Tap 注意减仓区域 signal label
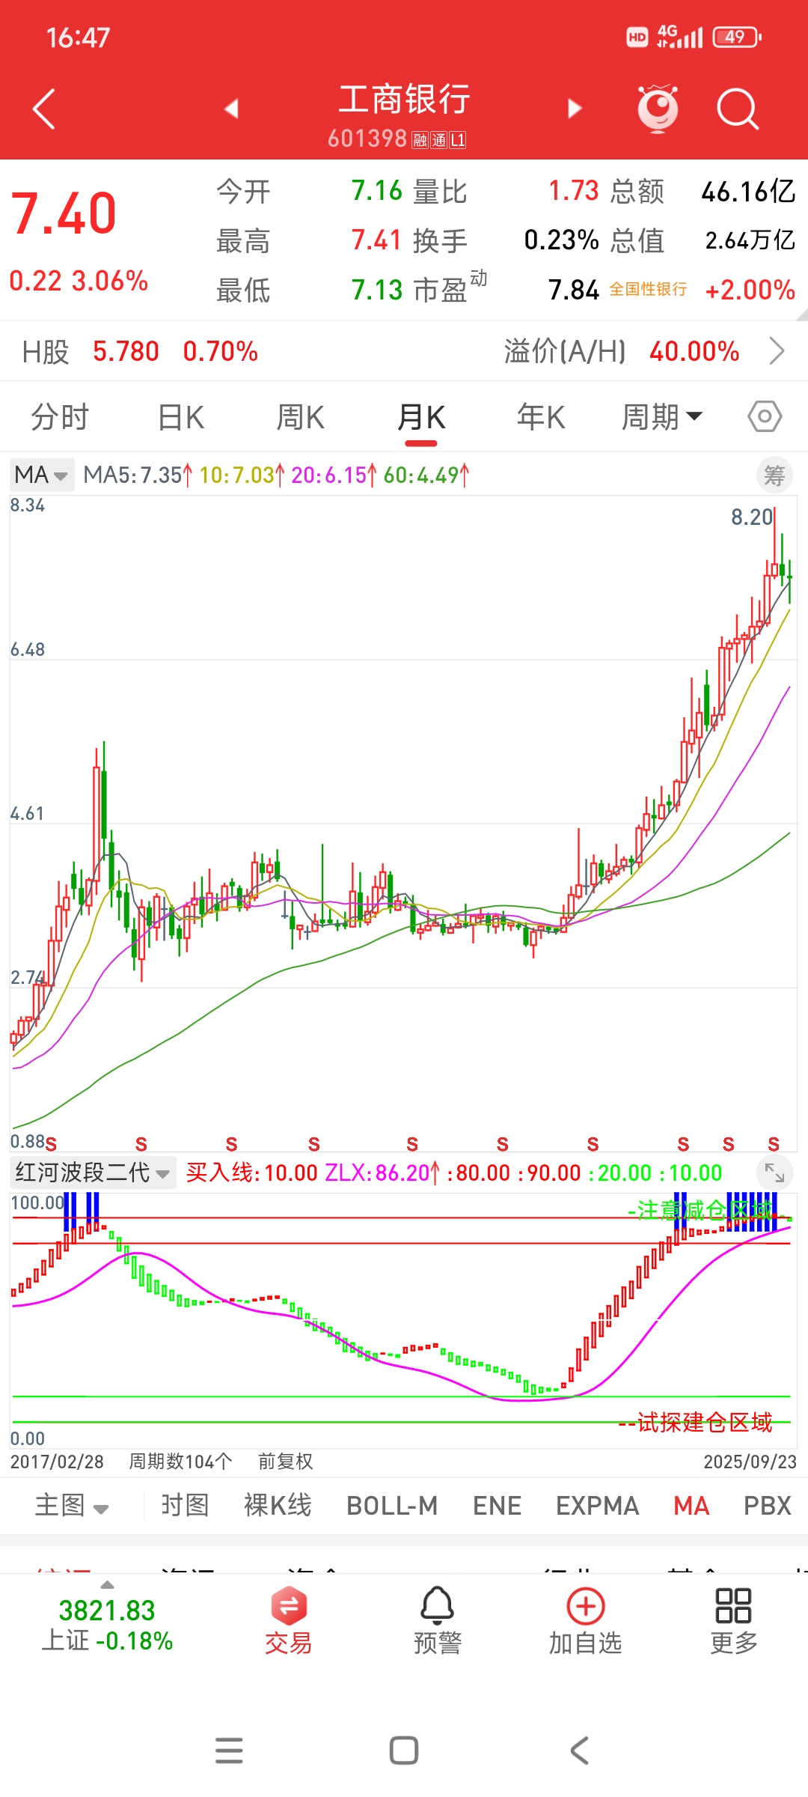 (705, 1210)
